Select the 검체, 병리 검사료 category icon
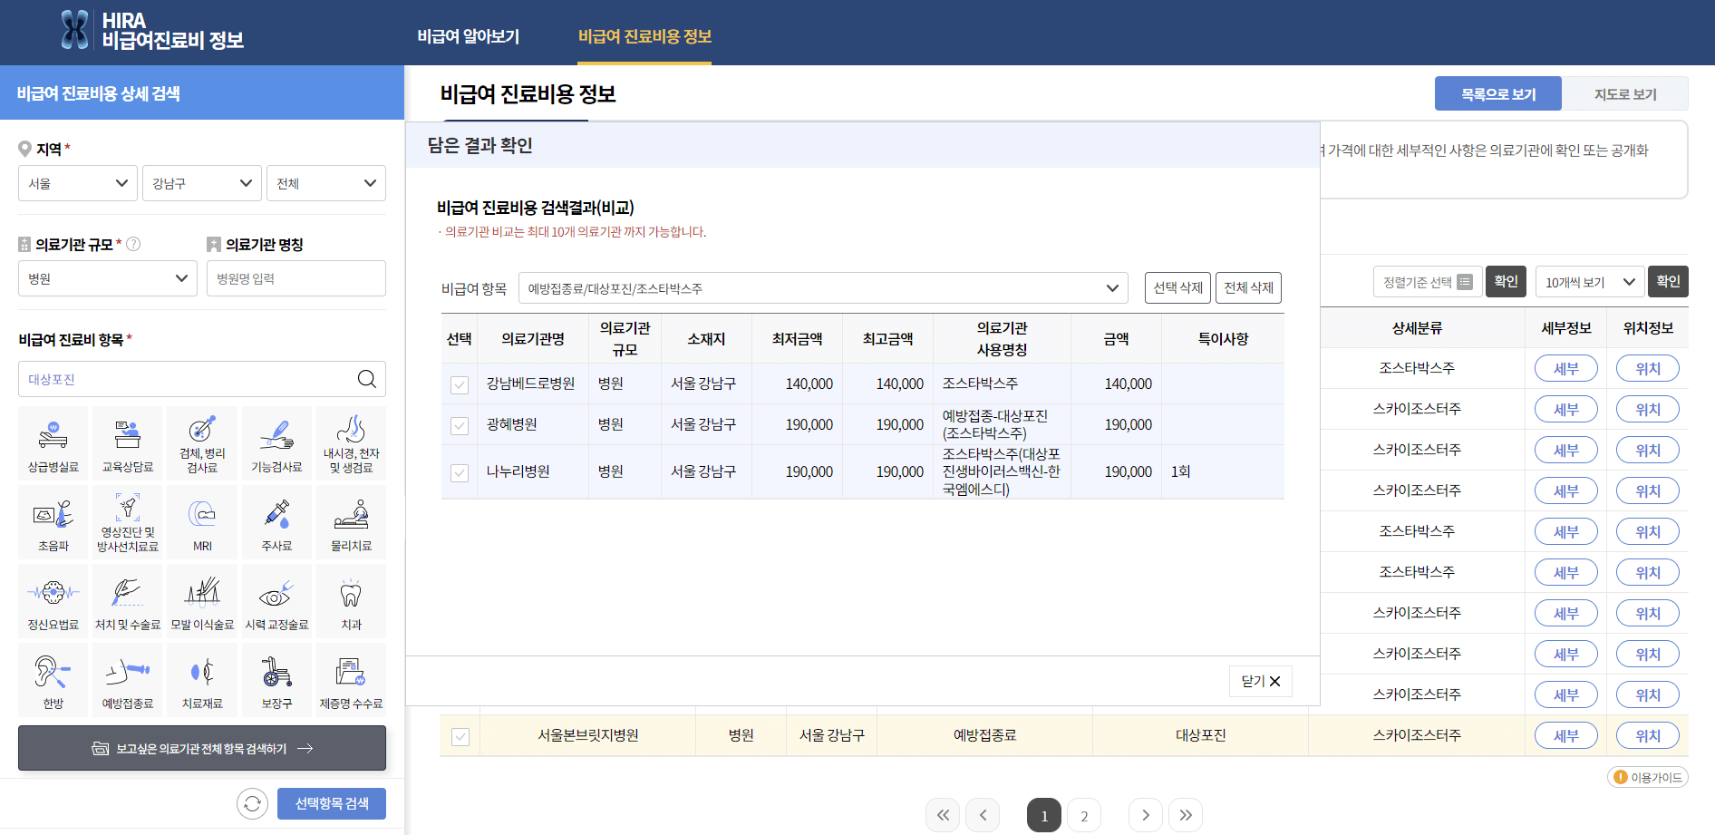The height and width of the screenshot is (835, 1715). pyautogui.click(x=202, y=442)
